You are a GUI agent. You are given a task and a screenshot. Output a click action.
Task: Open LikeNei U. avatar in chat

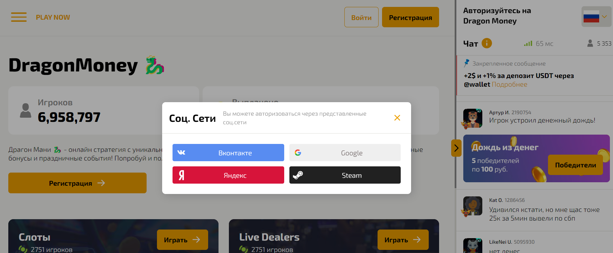[472, 246]
